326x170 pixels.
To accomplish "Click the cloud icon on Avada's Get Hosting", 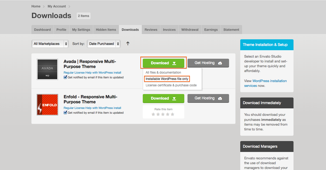I will [220, 63].
